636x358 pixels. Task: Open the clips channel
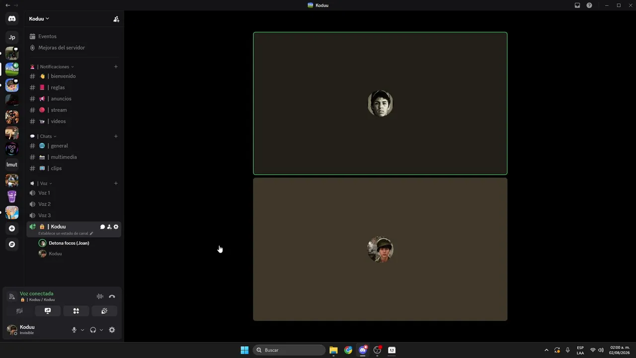point(74,168)
